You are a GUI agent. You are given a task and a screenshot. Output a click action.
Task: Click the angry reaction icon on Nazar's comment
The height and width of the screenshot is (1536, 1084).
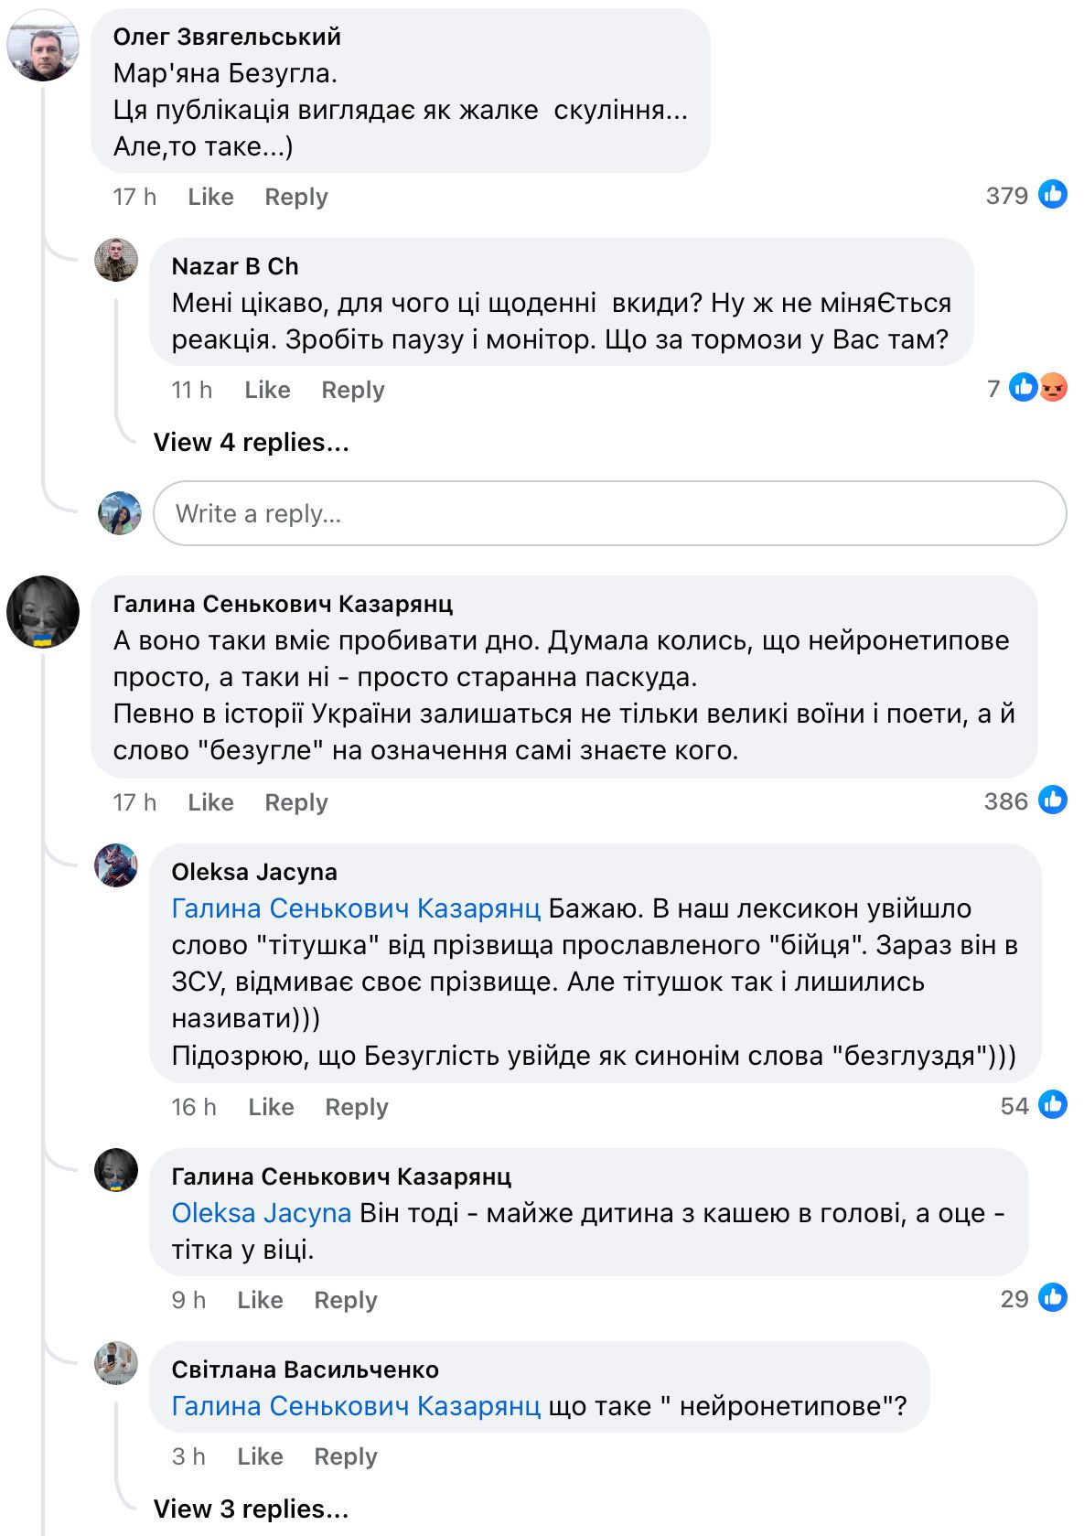[1054, 388]
